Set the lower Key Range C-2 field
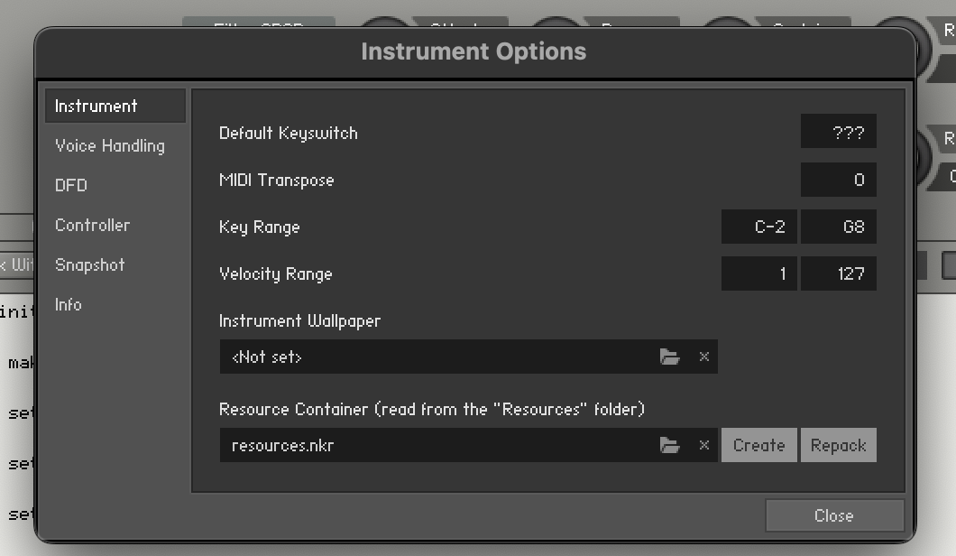 click(x=759, y=227)
